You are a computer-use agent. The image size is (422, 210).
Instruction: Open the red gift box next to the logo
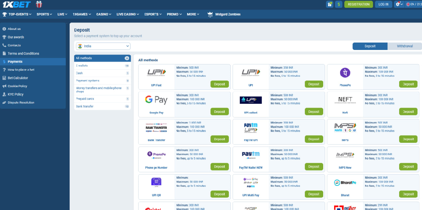point(39,4)
